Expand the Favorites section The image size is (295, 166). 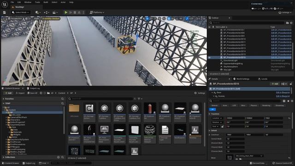(x=3, y=99)
